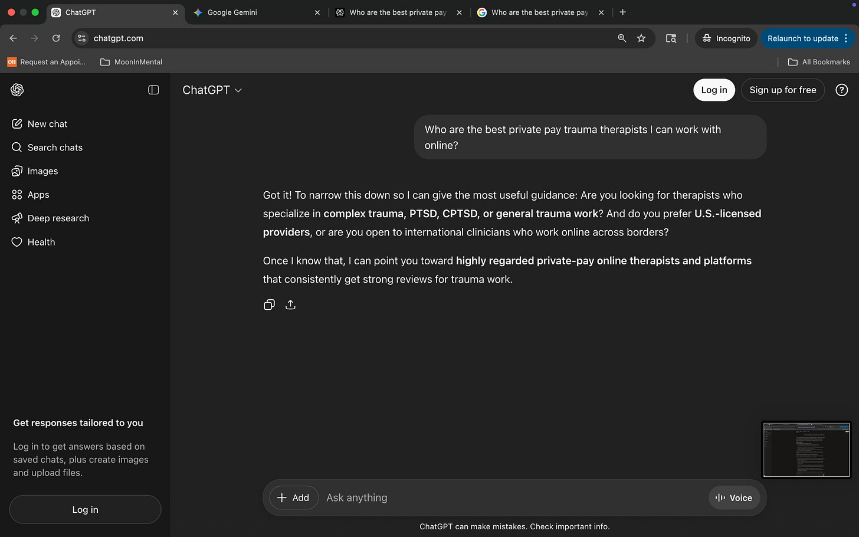The width and height of the screenshot is (859, 537).
Task: Click the user message bubble text
Action: (572, 137)
